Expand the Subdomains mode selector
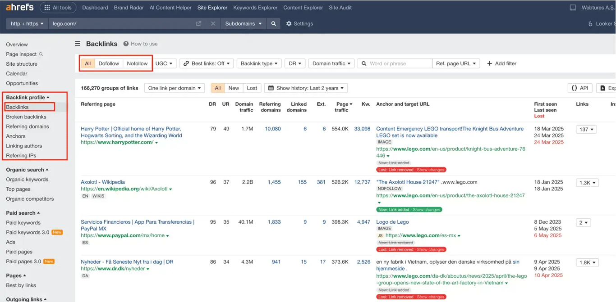The image size is (616, 302). (243, 23)
